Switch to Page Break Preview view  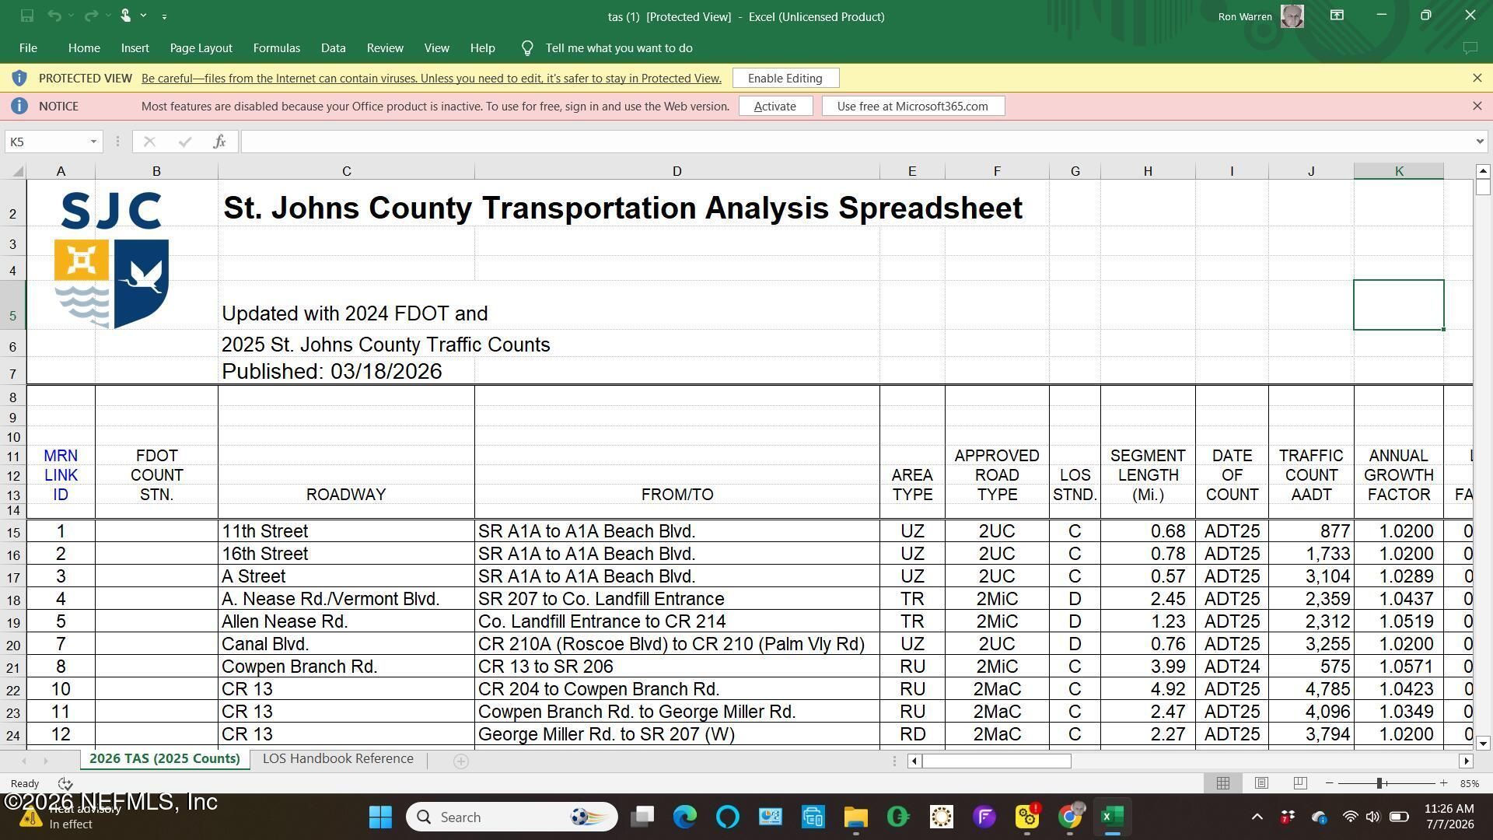click(1299, 783)
